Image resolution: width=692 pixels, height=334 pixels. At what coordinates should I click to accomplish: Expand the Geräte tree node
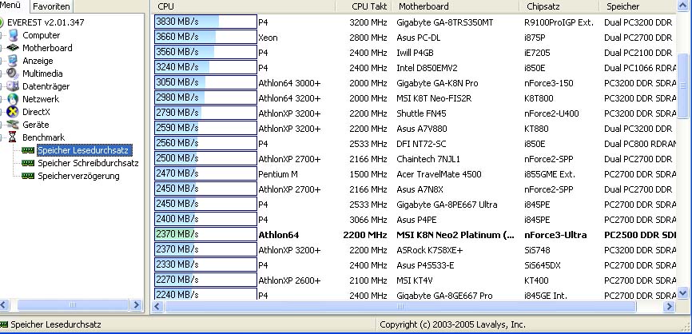pyautogui.click(x=2, y=125)
